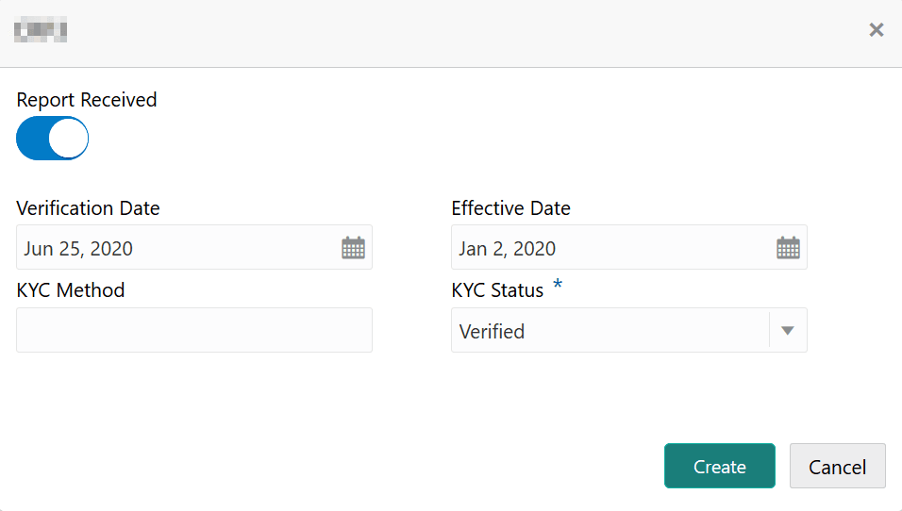Open the Verification Date calendar picker
The width and height of the screenshot is (902, 511).
[353, 248]
